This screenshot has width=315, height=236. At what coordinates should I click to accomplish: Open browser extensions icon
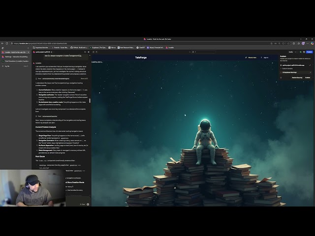[x=294, y=43]
